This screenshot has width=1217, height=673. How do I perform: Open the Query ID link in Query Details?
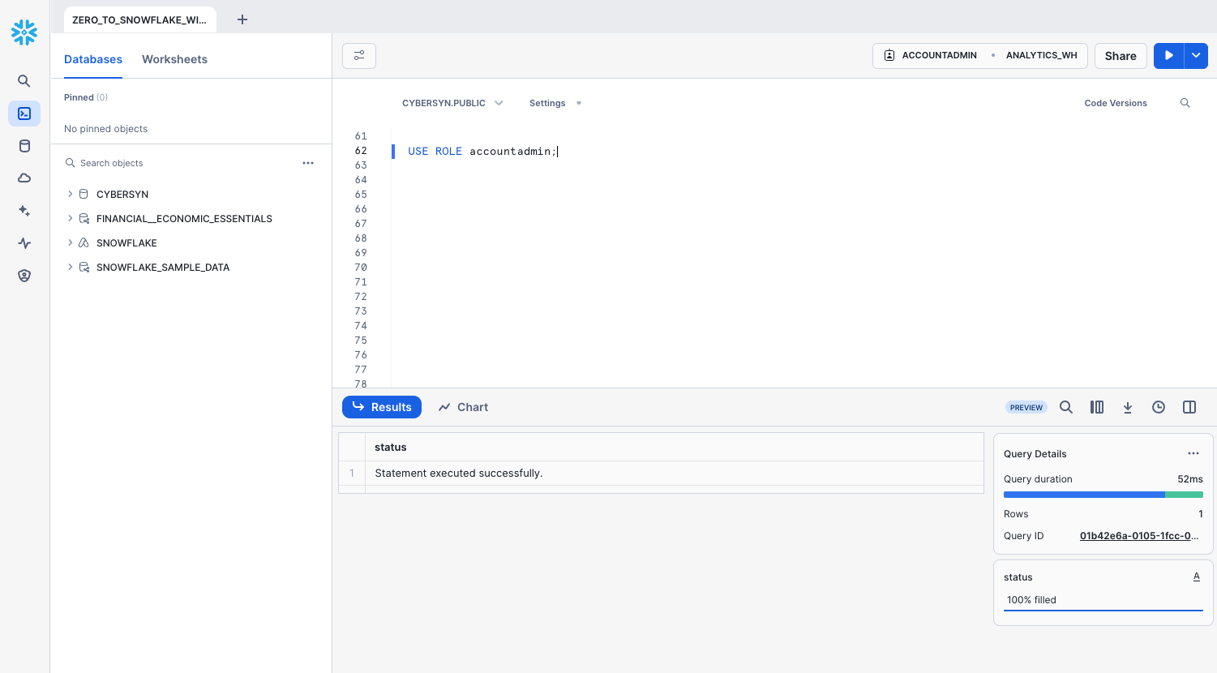click(x=1138, y=535)
